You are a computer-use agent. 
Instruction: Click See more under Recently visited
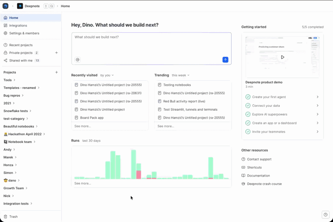[x=83, y=126]
